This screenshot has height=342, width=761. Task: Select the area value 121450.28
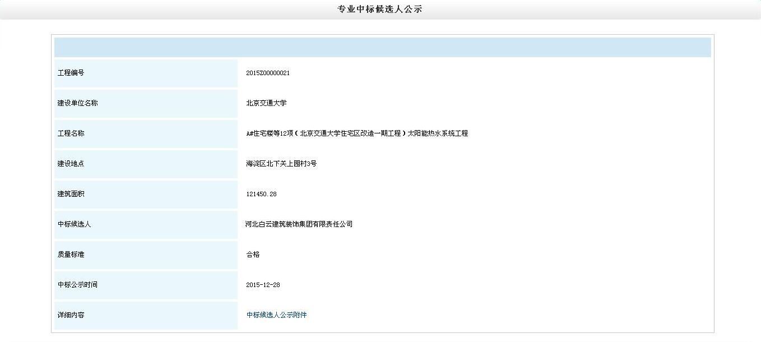coord(261,194)
